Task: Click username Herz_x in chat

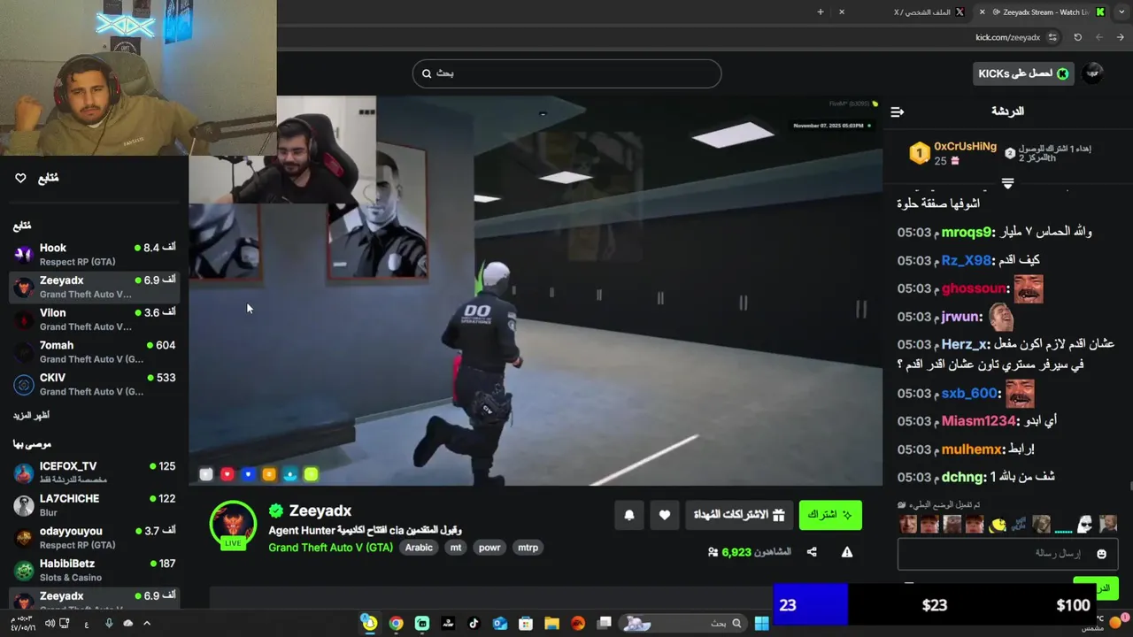Action: pos(965,344)
